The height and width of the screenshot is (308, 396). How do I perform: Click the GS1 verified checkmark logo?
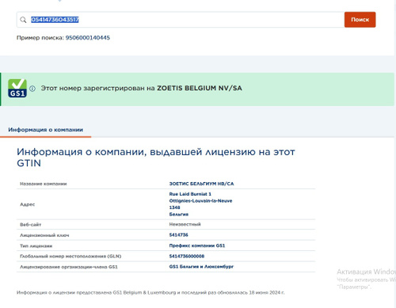(17, 88)
